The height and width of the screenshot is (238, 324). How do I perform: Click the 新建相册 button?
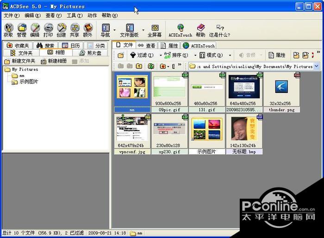(x=54, y=61)
